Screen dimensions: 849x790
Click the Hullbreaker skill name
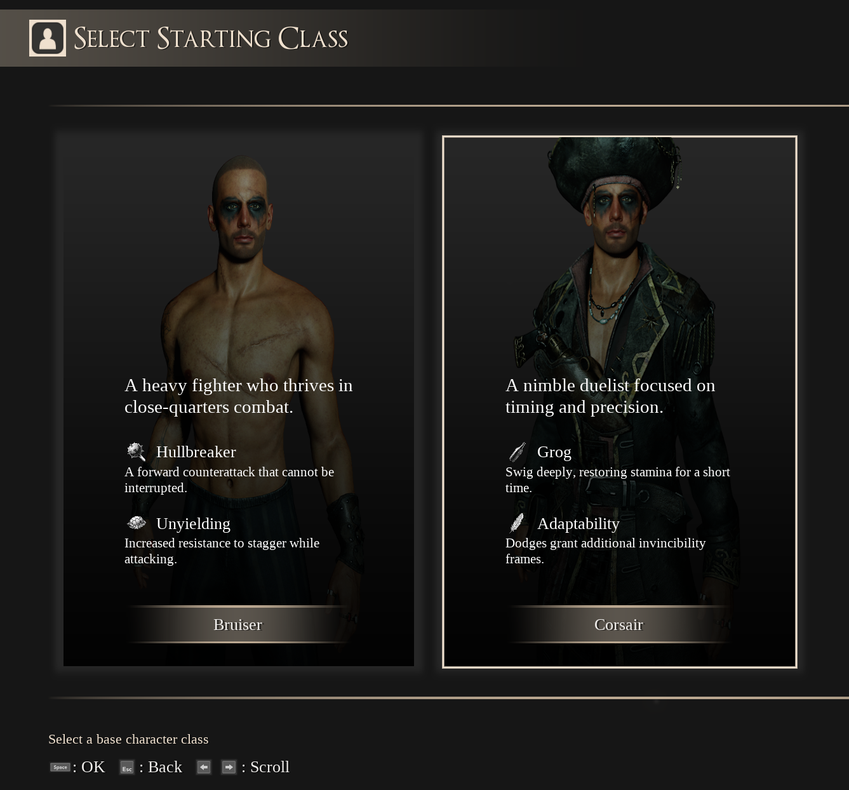coord(196,452)
